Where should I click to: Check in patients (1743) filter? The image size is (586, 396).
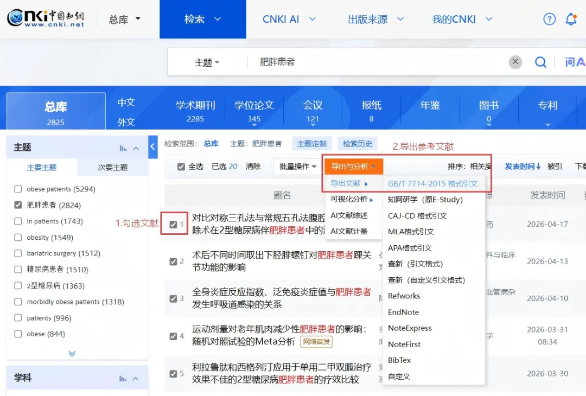point(18,221)
